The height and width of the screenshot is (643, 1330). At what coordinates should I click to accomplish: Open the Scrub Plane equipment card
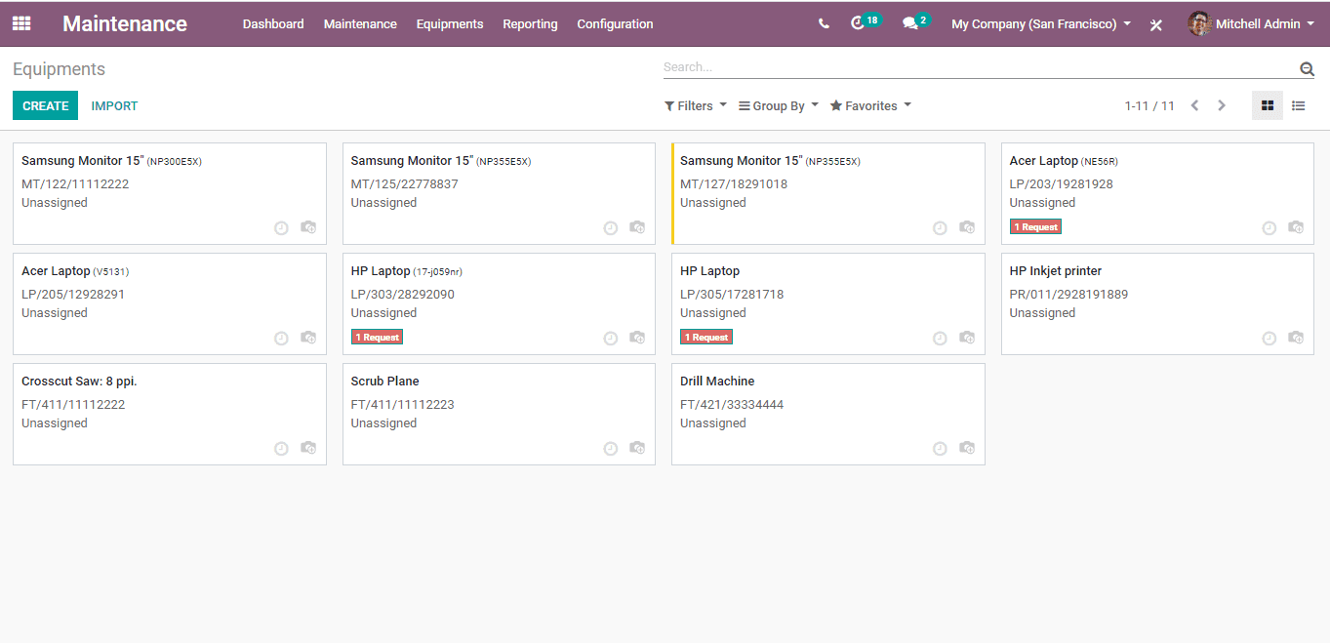pyautogui.click(x=499, y=414)
